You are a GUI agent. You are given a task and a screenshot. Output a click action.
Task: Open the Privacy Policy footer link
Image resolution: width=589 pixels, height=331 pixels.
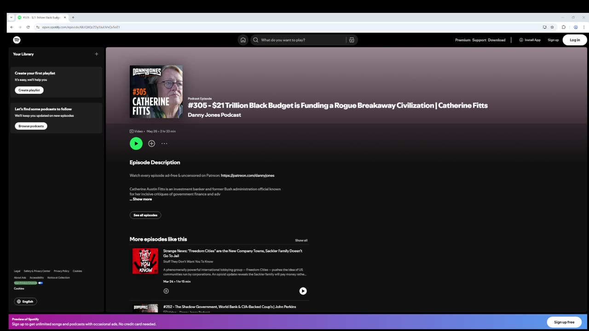pyautogui.click(x=61, y=271)
